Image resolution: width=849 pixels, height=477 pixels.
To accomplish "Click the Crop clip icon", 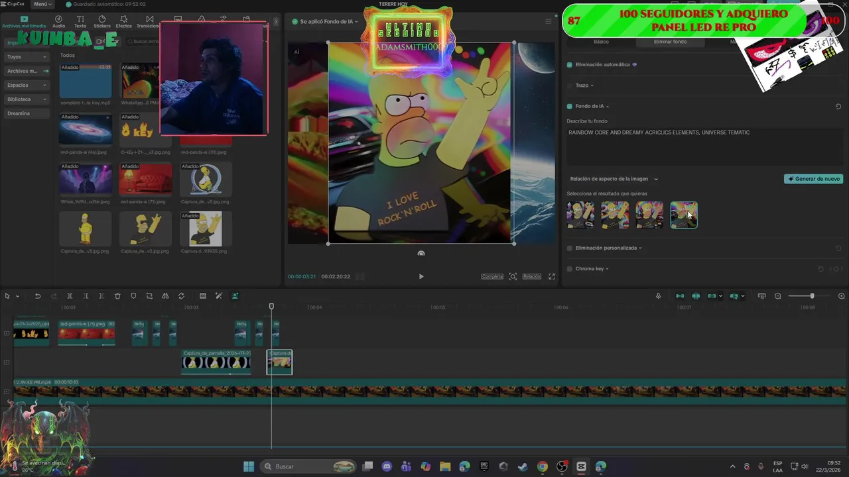I will 149,296.
